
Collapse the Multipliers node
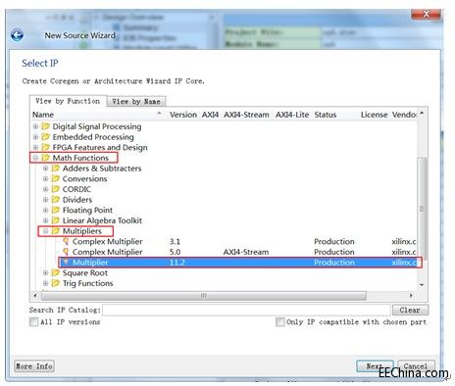tap(45, 231)
